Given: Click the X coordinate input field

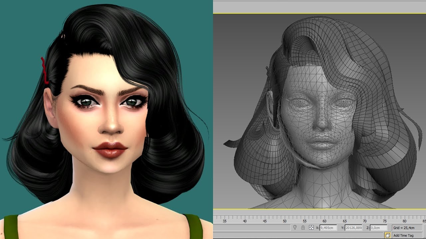Looking at the screenshot, I should click(328, 228).
